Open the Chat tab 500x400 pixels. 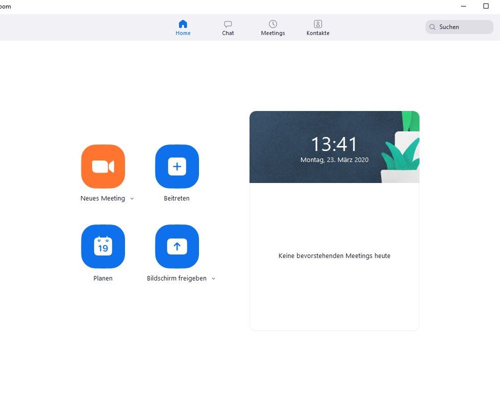(x=228, y=28)
